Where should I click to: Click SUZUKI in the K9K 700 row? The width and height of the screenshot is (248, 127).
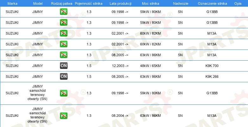tap(12, 66)
